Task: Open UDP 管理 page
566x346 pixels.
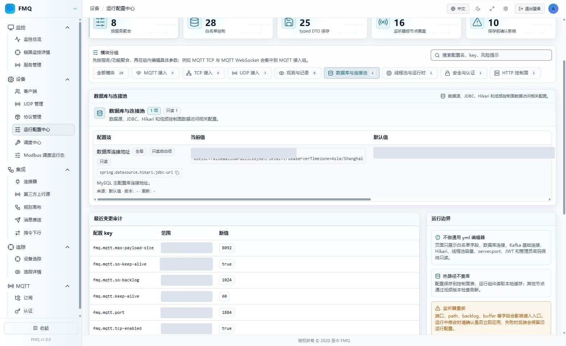Action: (x=43, y=104)
